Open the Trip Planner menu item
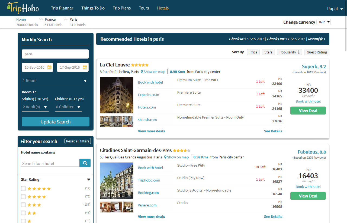 pos(62,8)
